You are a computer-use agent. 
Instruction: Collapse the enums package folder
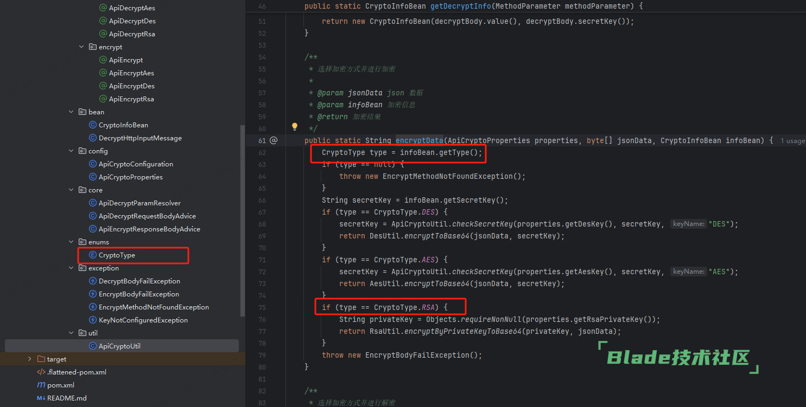(71, 242)
